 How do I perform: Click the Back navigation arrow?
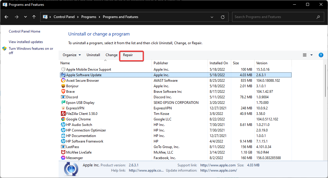click(6, 17)
